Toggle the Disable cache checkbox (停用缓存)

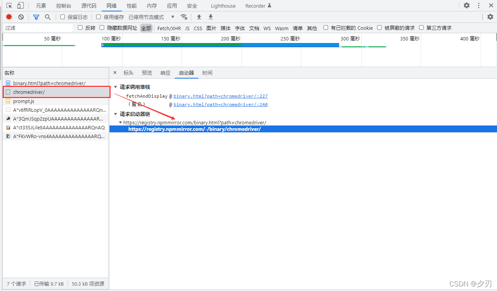98,17
